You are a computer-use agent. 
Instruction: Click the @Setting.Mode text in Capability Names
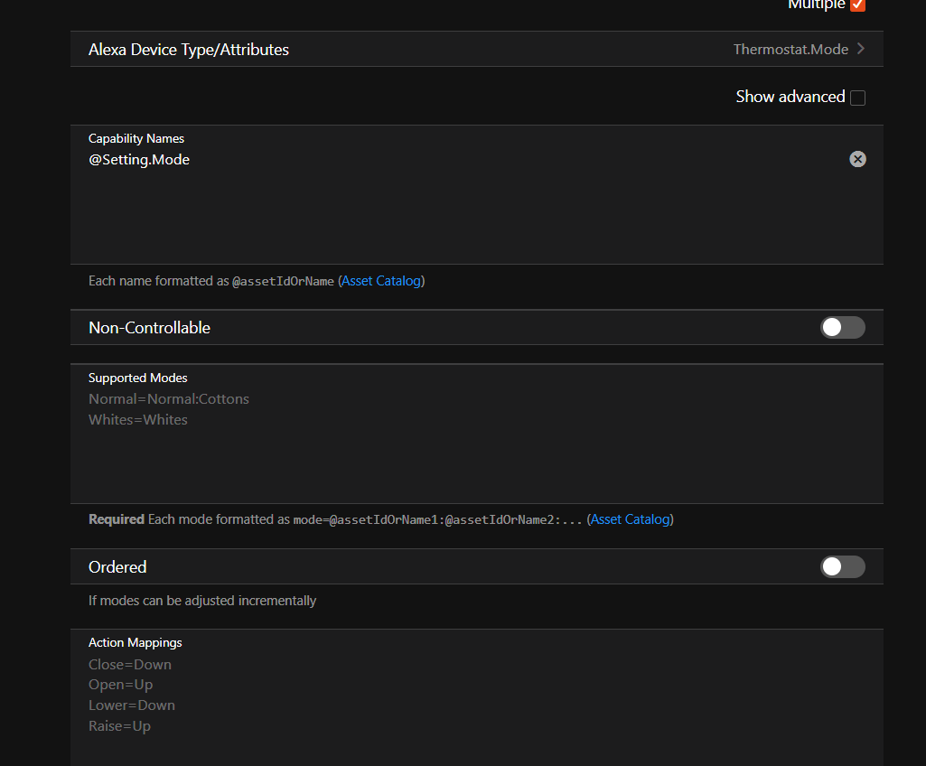[x=139, y=160]
